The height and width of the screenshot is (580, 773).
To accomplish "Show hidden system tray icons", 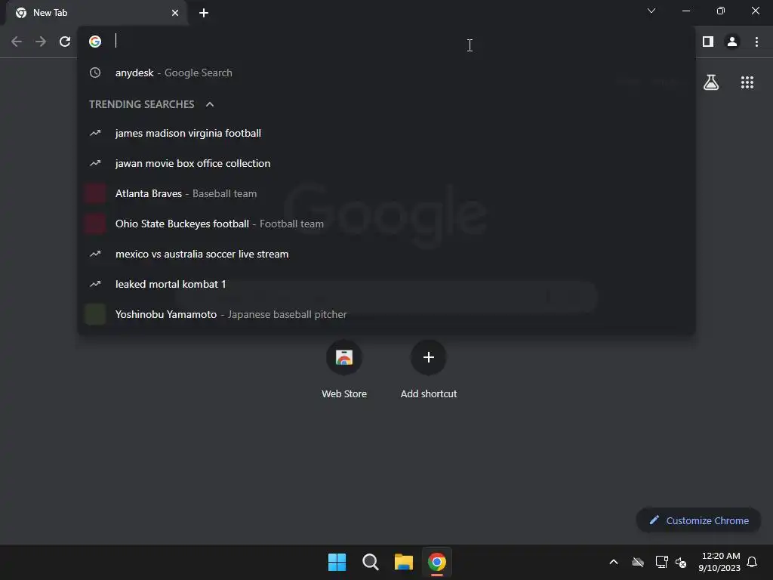I will 614,562.
